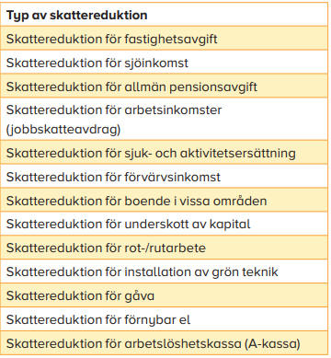
Task: Select the 'boende i vissa områden' row
Action: pyautogui.click(x=165, y=201)
